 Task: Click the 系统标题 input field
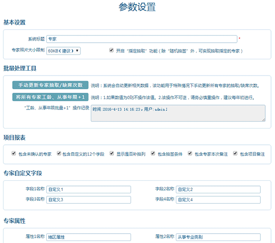142,39
